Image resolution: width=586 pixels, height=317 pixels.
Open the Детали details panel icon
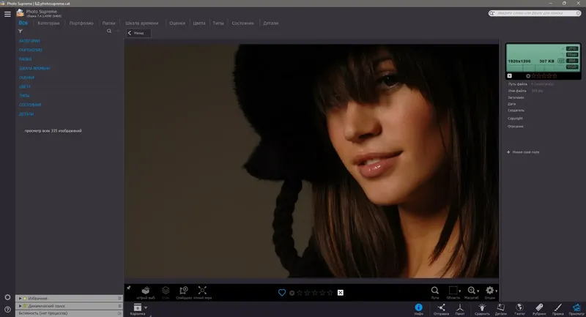tap(501, 309)
